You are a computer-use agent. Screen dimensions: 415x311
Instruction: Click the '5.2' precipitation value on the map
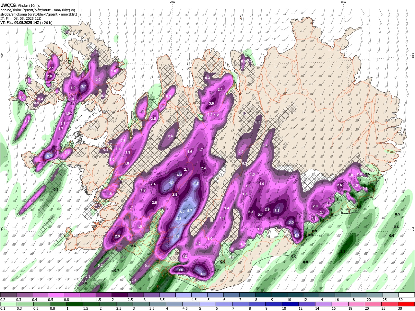[177, 236]
